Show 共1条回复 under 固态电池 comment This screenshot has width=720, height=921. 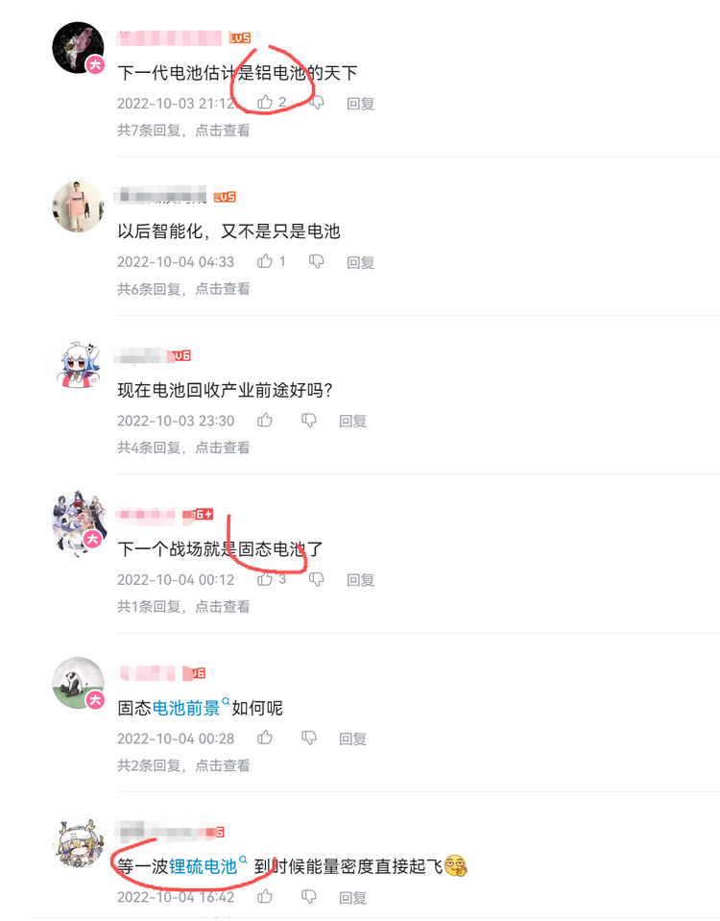click(183, 606)
